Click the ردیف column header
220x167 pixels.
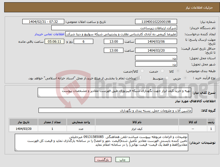[211, 122]
